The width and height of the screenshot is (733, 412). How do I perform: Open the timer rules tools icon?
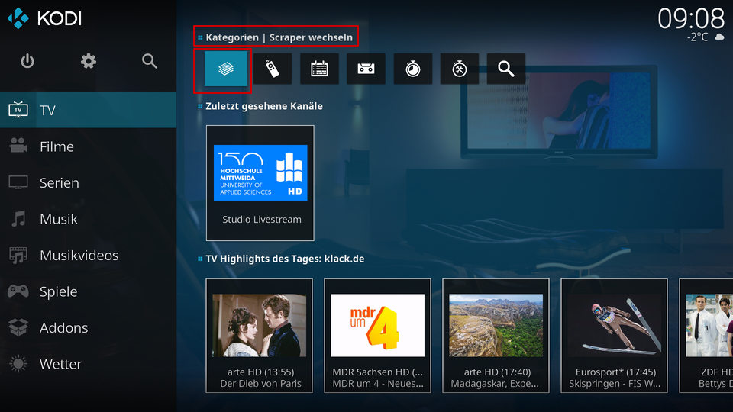coord(460,69)
